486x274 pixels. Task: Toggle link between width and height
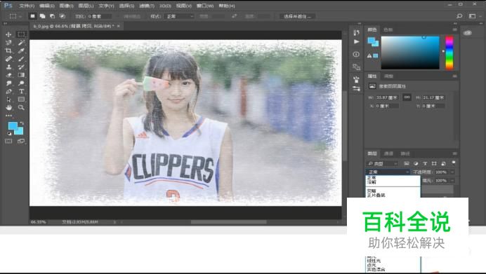(407, 97)
